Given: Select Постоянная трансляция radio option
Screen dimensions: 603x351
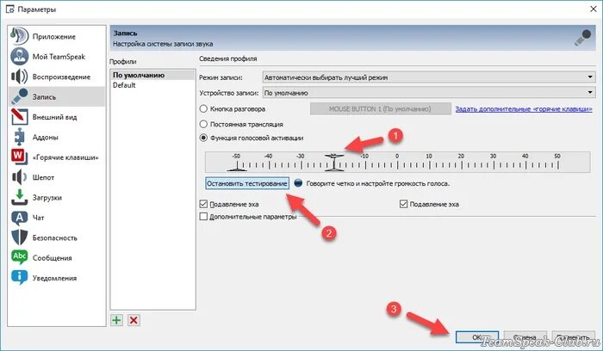Looking at the screenshot, I should point(203,124).
